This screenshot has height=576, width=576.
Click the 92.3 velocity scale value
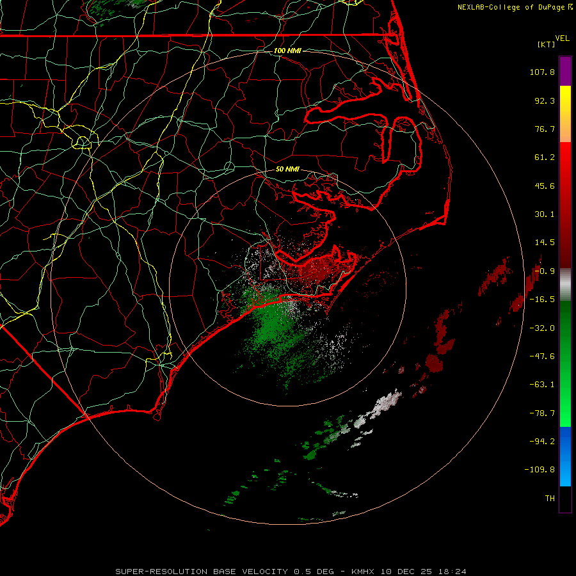(545, 100)
